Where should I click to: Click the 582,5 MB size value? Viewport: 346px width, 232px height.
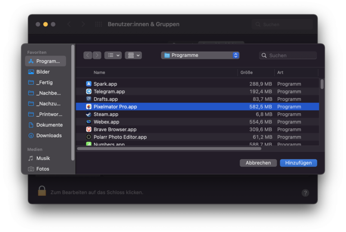(x=260, y=107)
